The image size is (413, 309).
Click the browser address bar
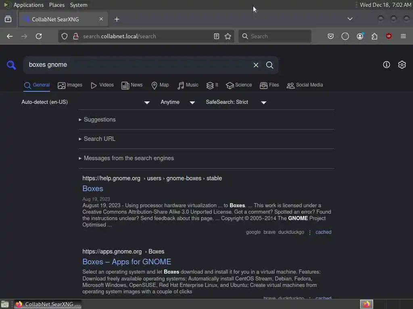pyautogui.click(x=146, y=36)
